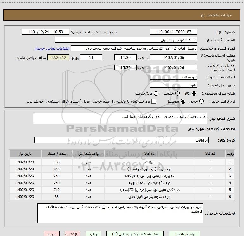Image resolution: width=244 pixels, height=236 pixels.
Task: Click item دستکش عایق ورتکس چرمی 2XL
Action: point(149,190)
